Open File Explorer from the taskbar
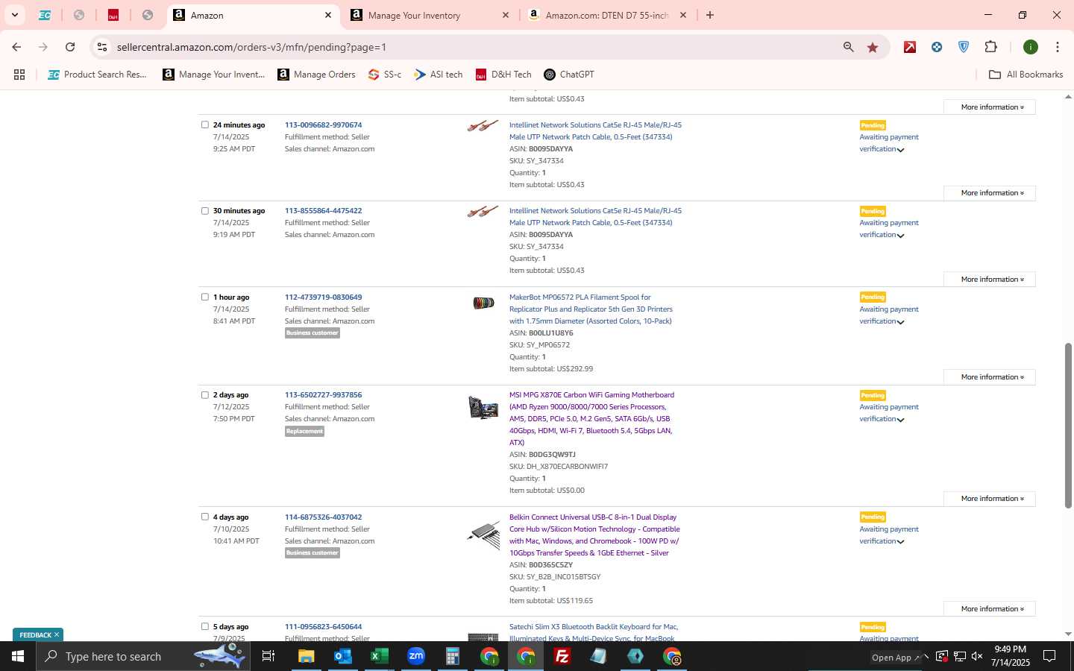Viewport: 1074px width, 671px height. coord(306,656)
